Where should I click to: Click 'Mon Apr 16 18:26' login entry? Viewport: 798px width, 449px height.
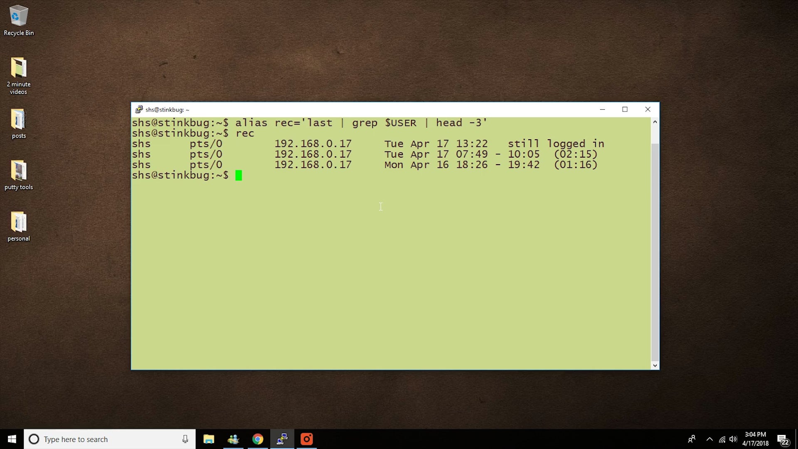coord(436,165)
